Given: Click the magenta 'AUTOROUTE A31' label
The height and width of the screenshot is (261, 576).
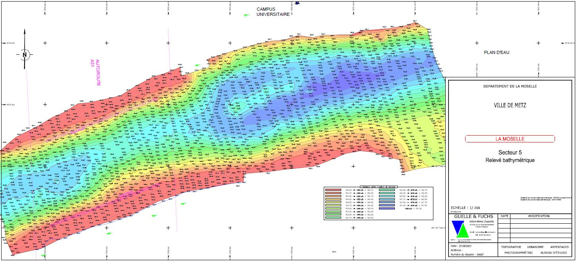Looking at the screenshot, I should click(96, 72).
